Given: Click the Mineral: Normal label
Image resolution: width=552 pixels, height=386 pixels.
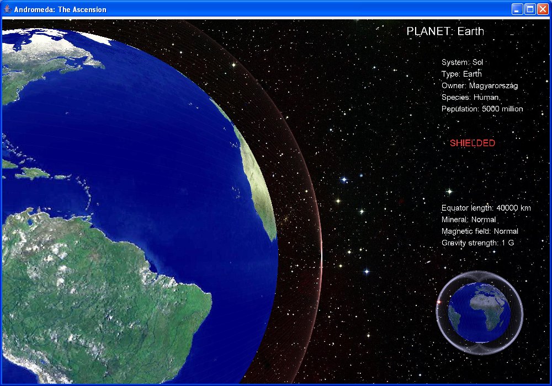Looking at the screenshot, I should [x=468, y=219].
